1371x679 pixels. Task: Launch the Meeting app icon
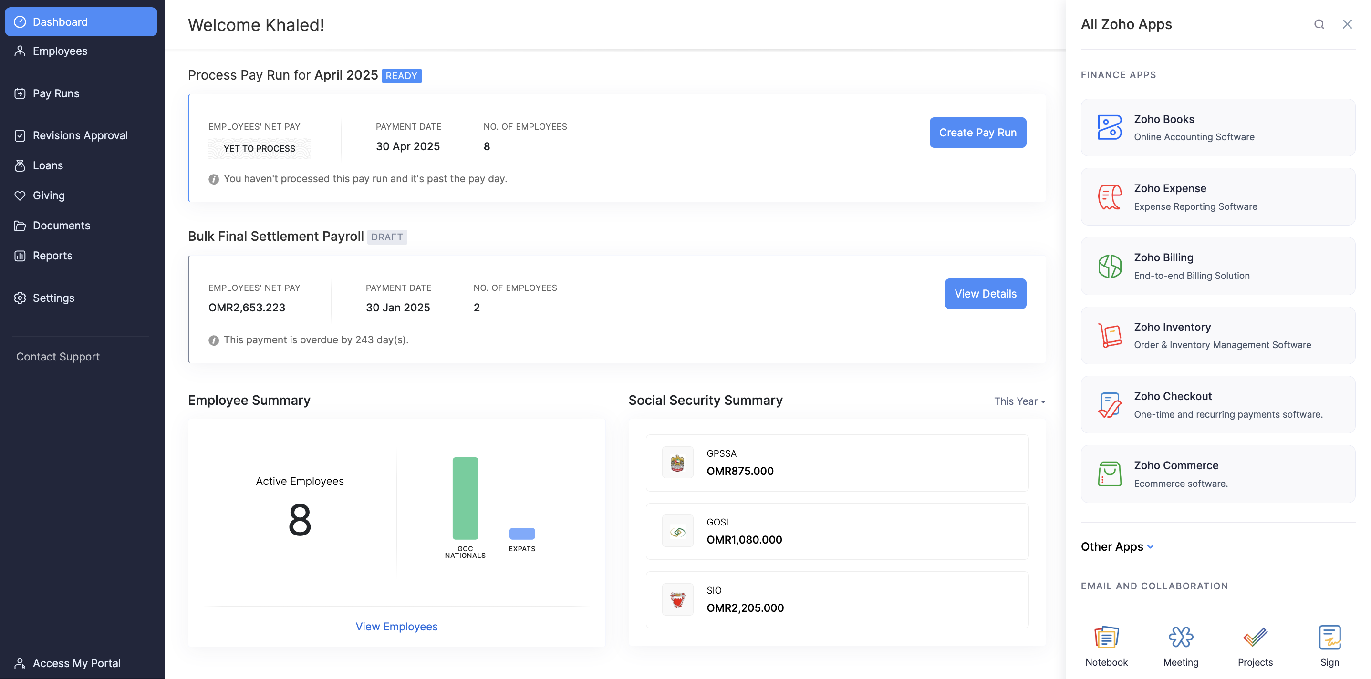click(1181, 637)
